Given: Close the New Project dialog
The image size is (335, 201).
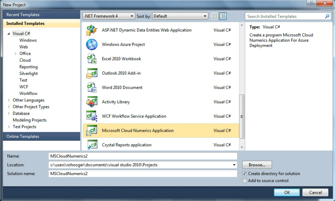Looking at the screenshot, I should [x=325, y=3].
